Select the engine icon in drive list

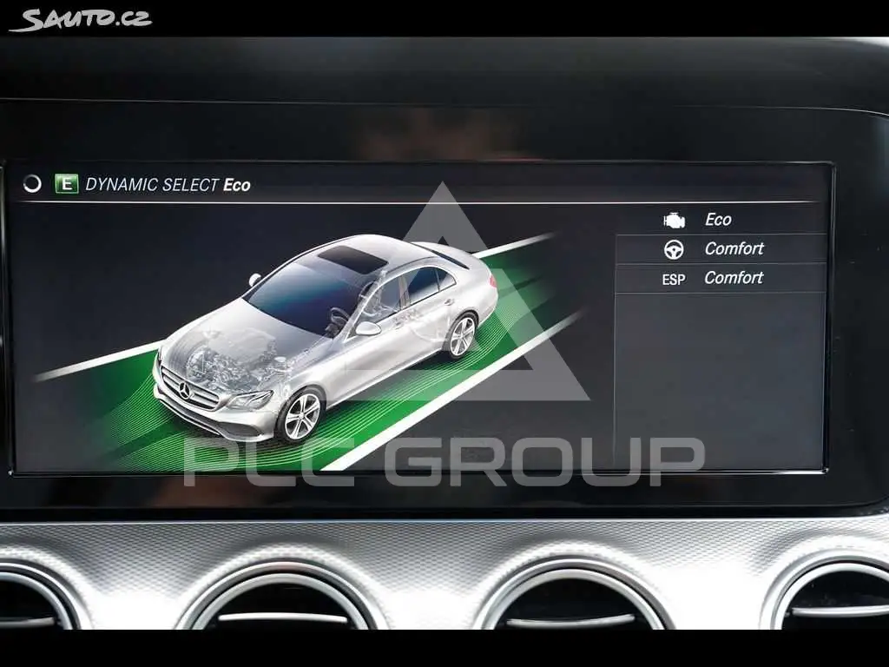click(x=674, y=220)
